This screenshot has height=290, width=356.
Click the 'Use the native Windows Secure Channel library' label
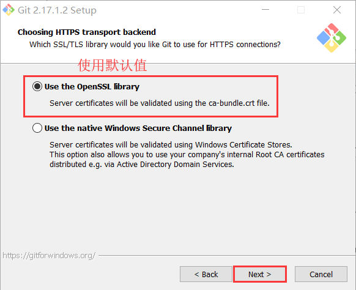[x=138, y=128]
